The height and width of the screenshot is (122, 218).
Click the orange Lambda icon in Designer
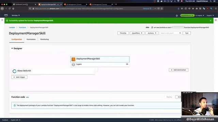(x=73, y=59)
